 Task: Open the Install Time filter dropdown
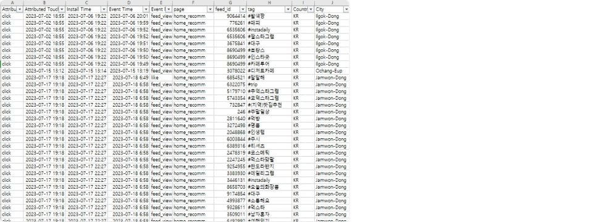pos(104,9)
